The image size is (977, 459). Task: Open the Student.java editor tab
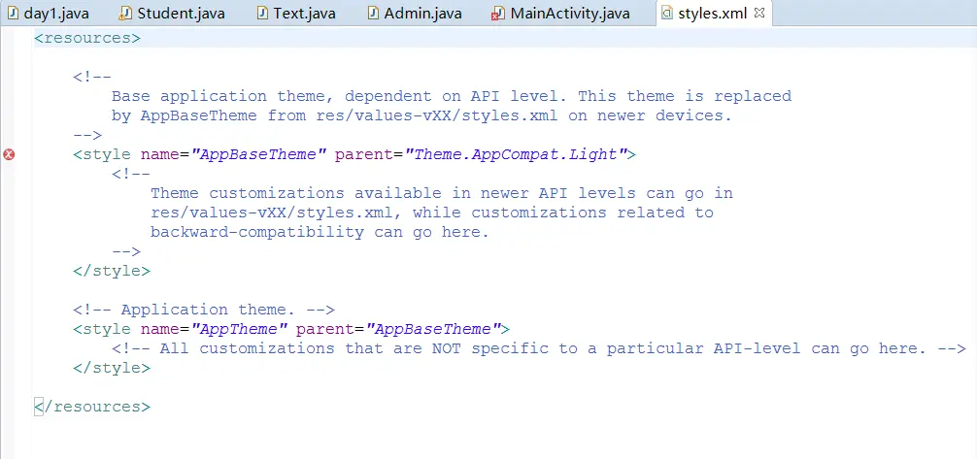(172, 13)
